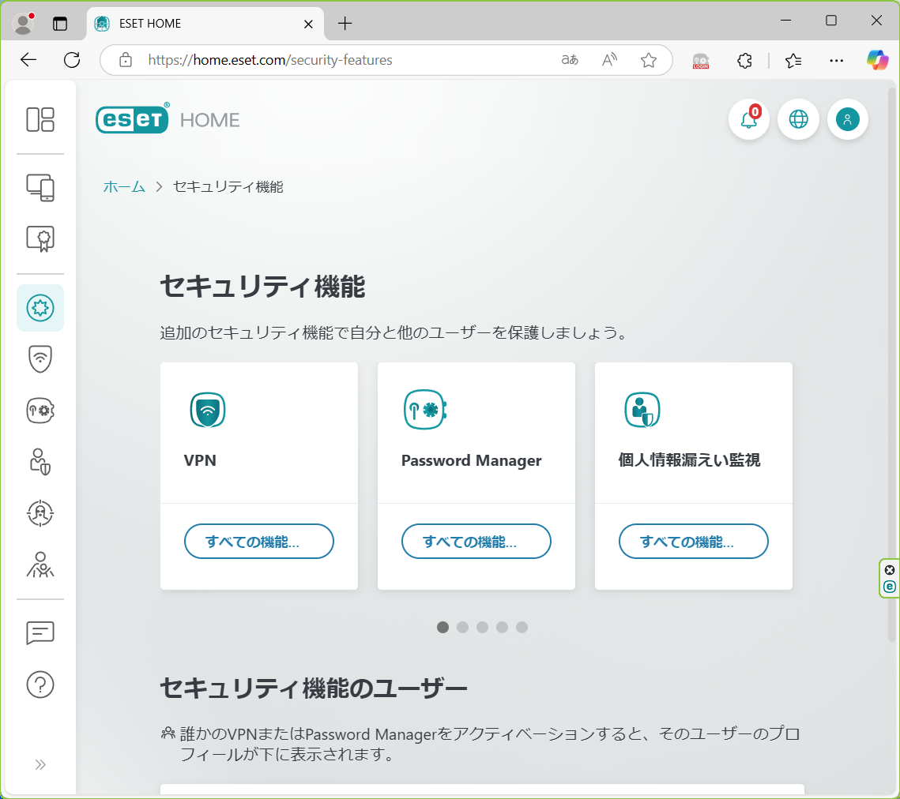The image size is (900, 799).
Task: Open the subscriptions certificate sidebar icon
Action: point(40,238)
